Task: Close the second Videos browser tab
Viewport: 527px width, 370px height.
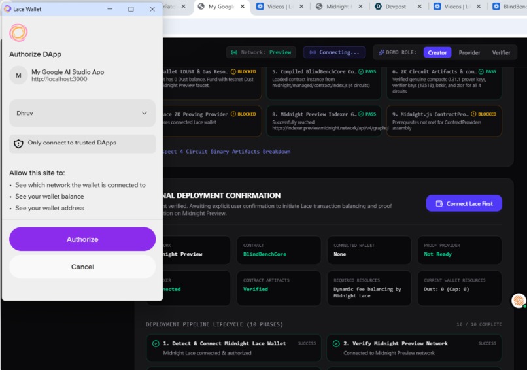Action: tap(479, 7)
